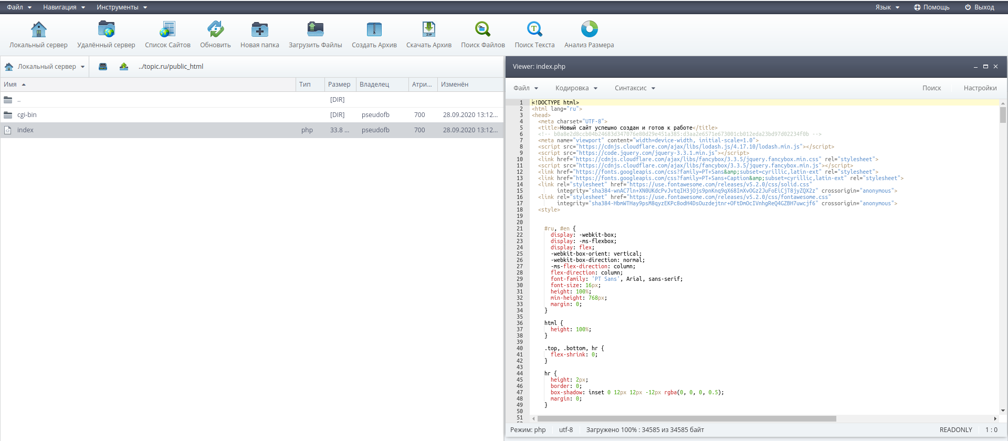Click Загрузить Файлы upload icon

(x=315, y=29)
